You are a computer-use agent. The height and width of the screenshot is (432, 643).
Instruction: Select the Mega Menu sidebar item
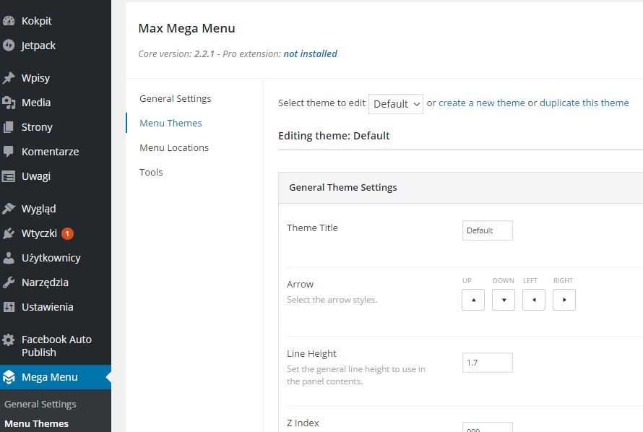coord(56,377)
